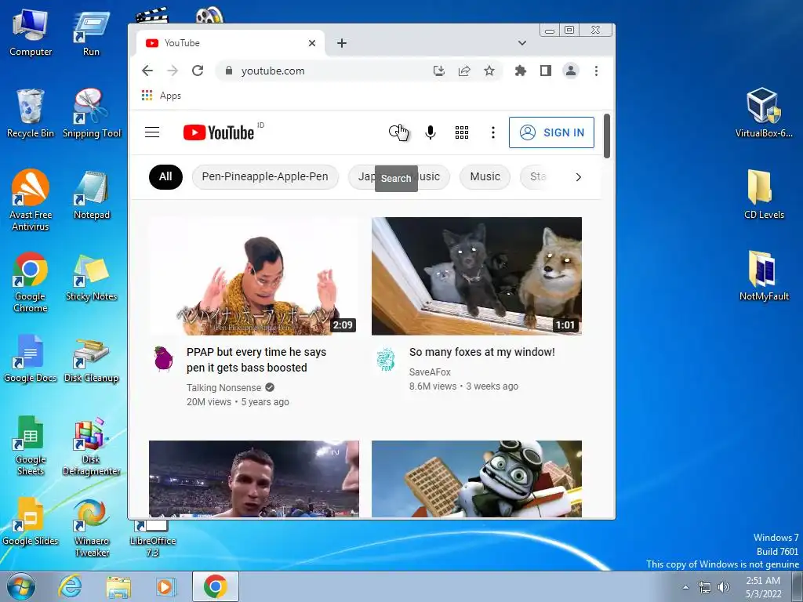View site info via lock icon

click(x=229, y=71)
